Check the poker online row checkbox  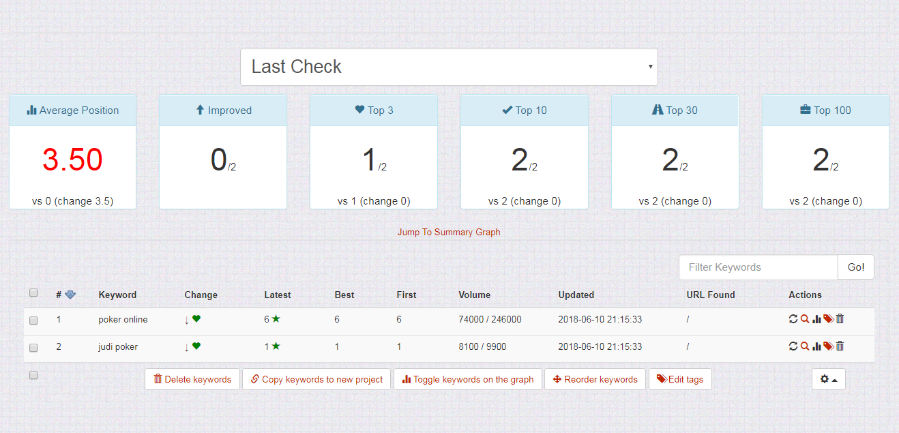(33, 320)
